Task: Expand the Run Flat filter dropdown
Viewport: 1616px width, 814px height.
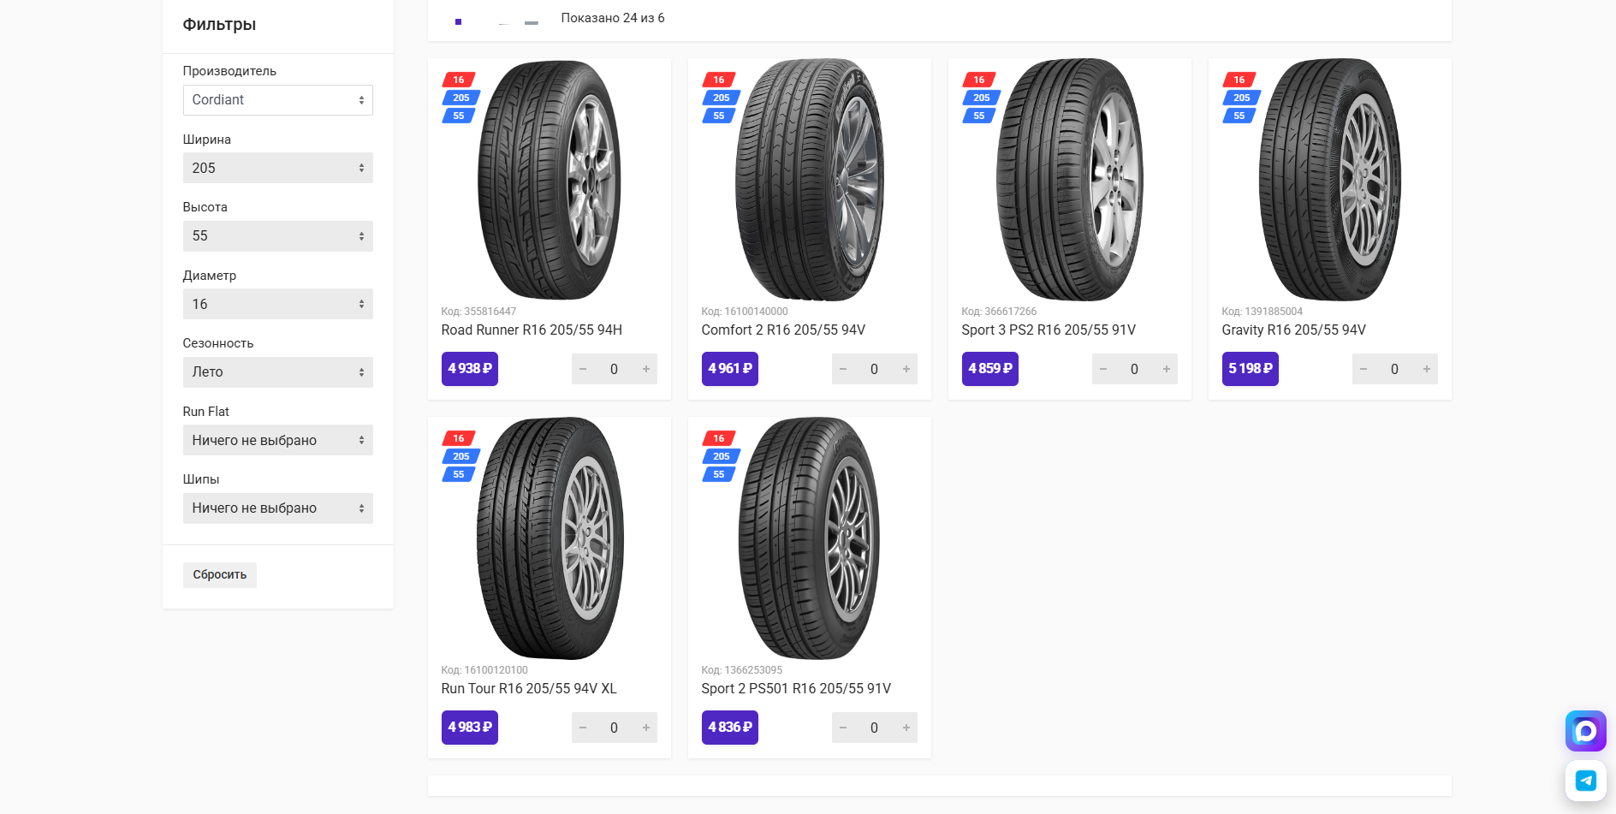Action: (x=278, y=440)
